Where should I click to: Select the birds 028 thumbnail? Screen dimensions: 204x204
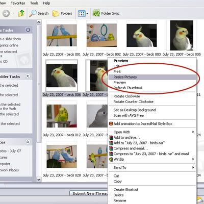(62, 156)
